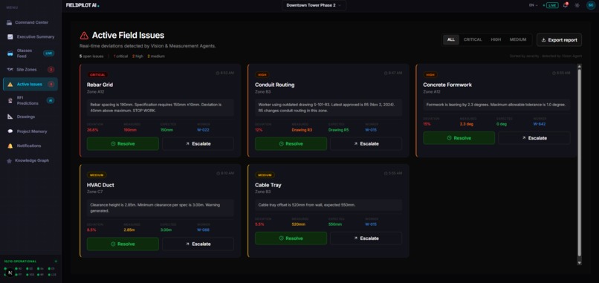Viewport: 599px width, 283px height.
Task: Go to Command Center menu item
Action: tap(30, 22)
